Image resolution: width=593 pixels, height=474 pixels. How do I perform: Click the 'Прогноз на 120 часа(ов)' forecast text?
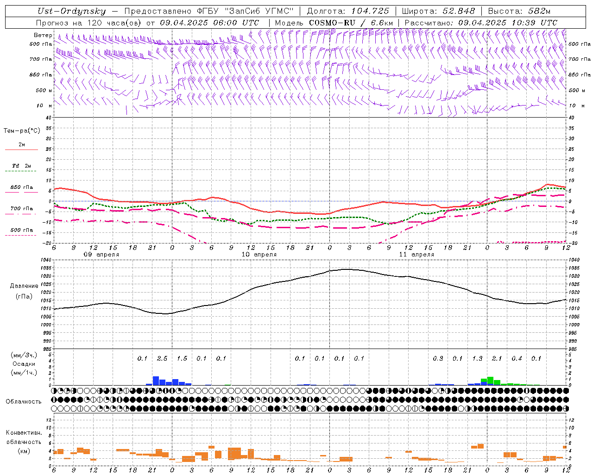[x=88, y=23]
